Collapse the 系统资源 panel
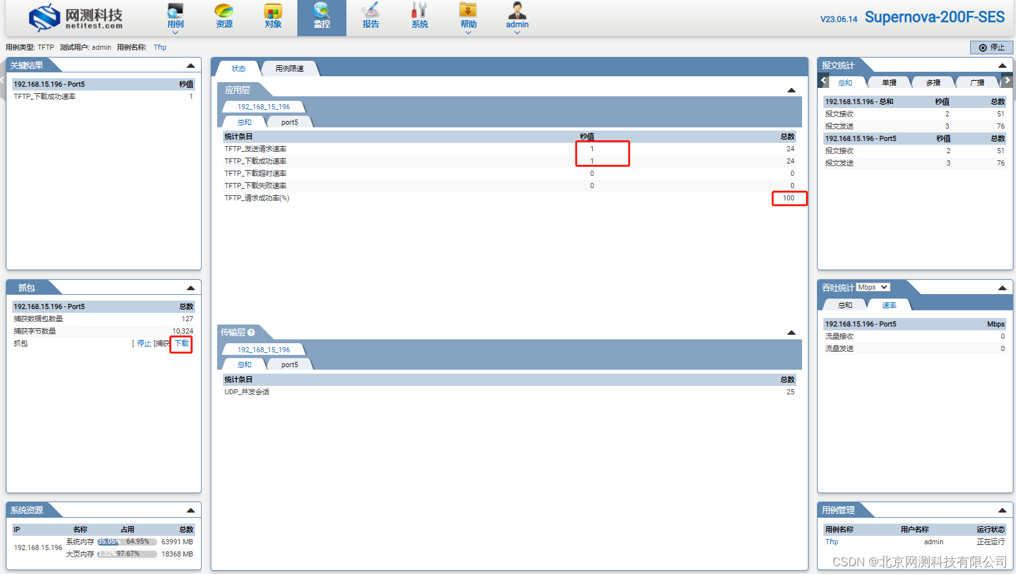The height and width of the screenshot is (574, 1016). click(191, 510)
